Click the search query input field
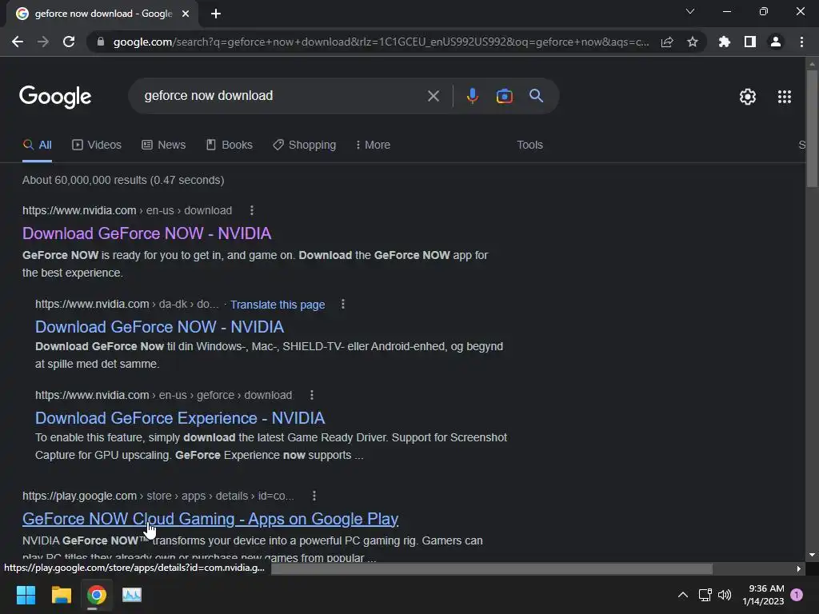819x614 pixels. pos(282,96)
